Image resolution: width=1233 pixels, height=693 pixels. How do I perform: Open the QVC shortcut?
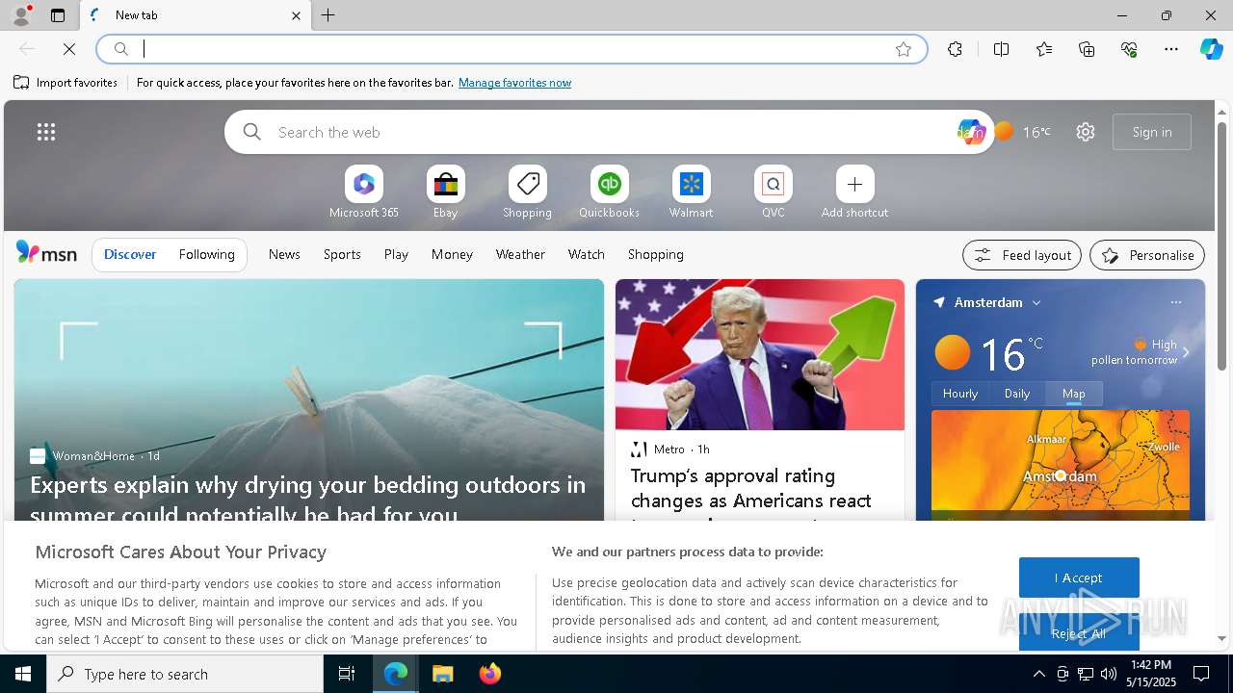(773, 192)
